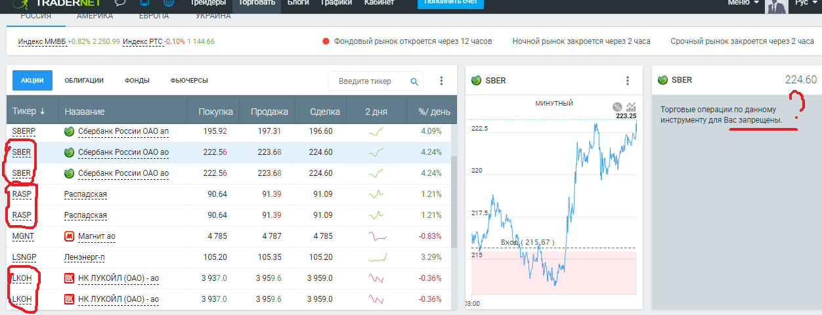
Task: Click the Сделка column header
Action: click(325, 112)
